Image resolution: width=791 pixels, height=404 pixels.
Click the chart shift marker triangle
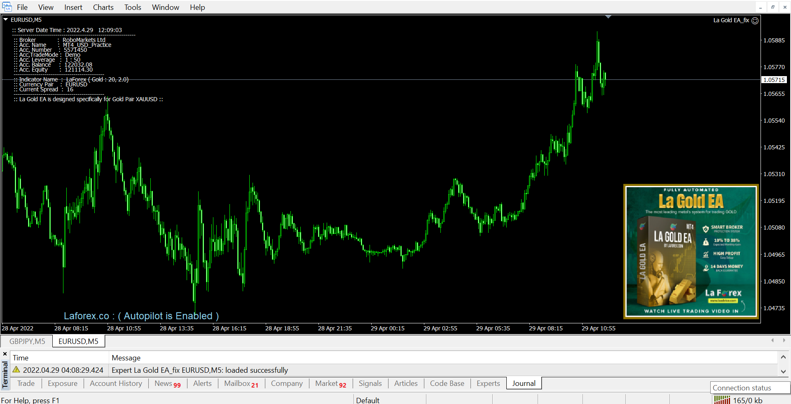click(608, 17)
